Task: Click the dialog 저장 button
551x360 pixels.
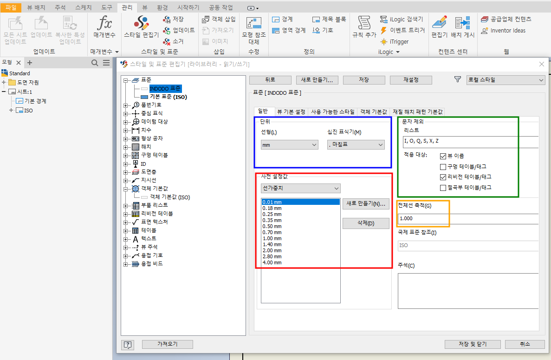Action: 364,80
